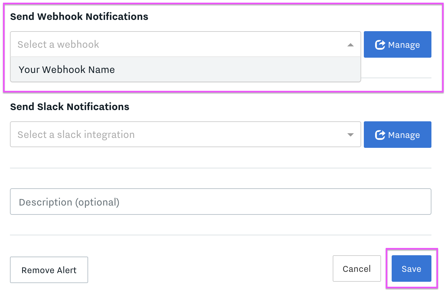The image size is (448, 297).
Task: Click the external-link icon on webhook Manage
Action: (380, 45)
